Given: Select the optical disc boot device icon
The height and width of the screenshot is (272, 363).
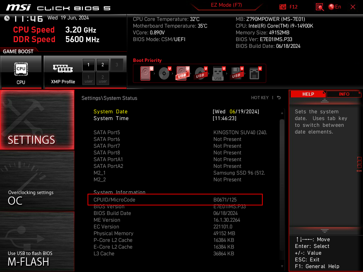Looking at the screenshot, I should 164,73.
